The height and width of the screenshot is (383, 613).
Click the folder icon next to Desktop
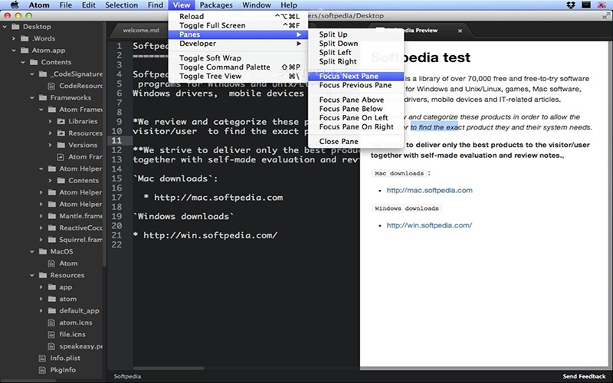[15, 27]
